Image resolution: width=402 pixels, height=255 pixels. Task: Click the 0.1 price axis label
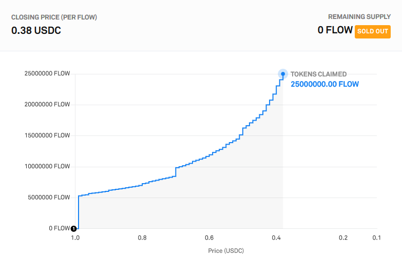tap(376, 238)
